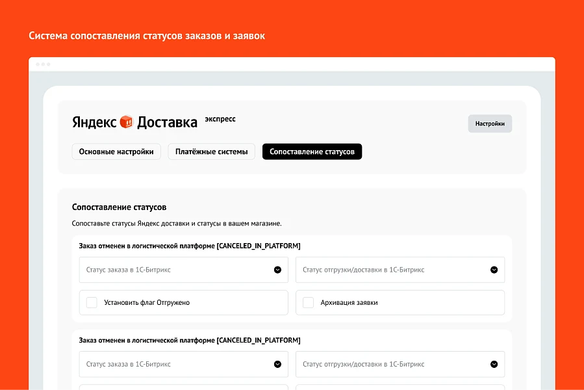This screenshot has width=584, height=390.
Task: Enable Архивация заявки checkbox
Action: tap(308, 302)
